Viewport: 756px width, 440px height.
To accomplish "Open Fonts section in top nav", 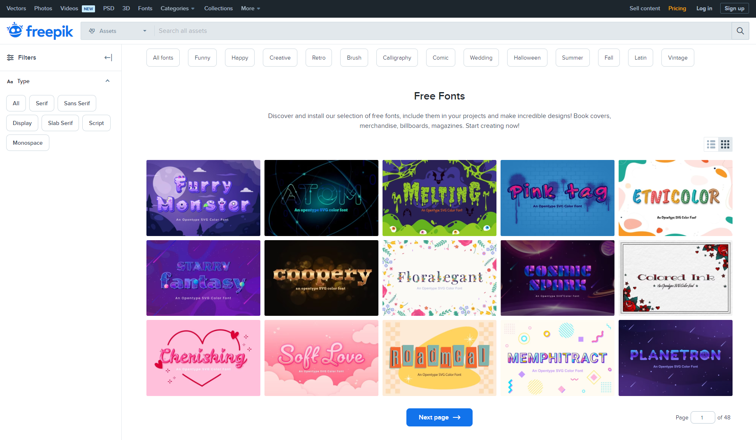I will coord(145,8).
